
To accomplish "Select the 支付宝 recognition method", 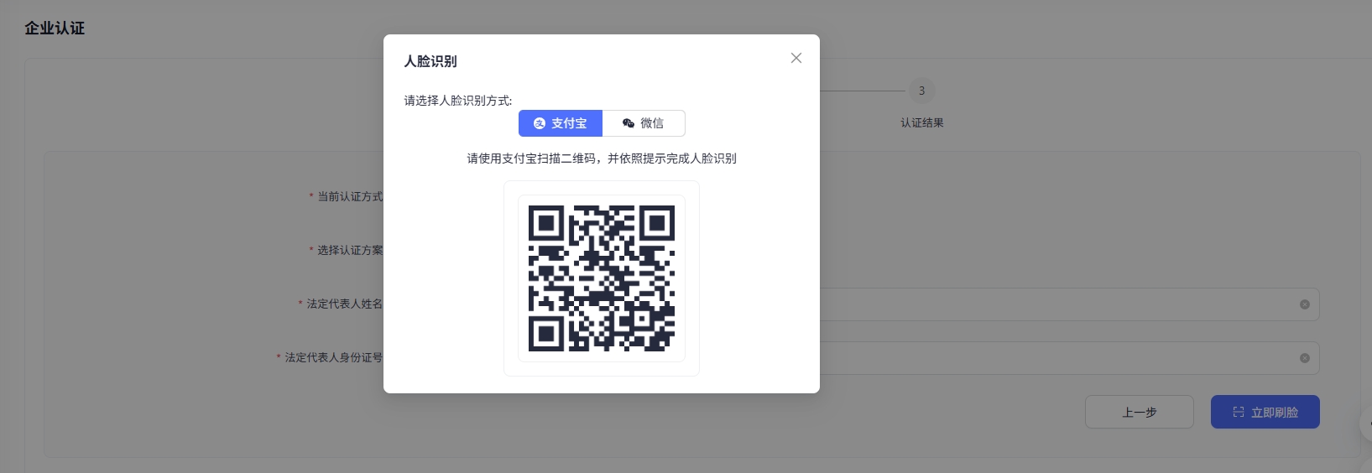I will [560, 123].
